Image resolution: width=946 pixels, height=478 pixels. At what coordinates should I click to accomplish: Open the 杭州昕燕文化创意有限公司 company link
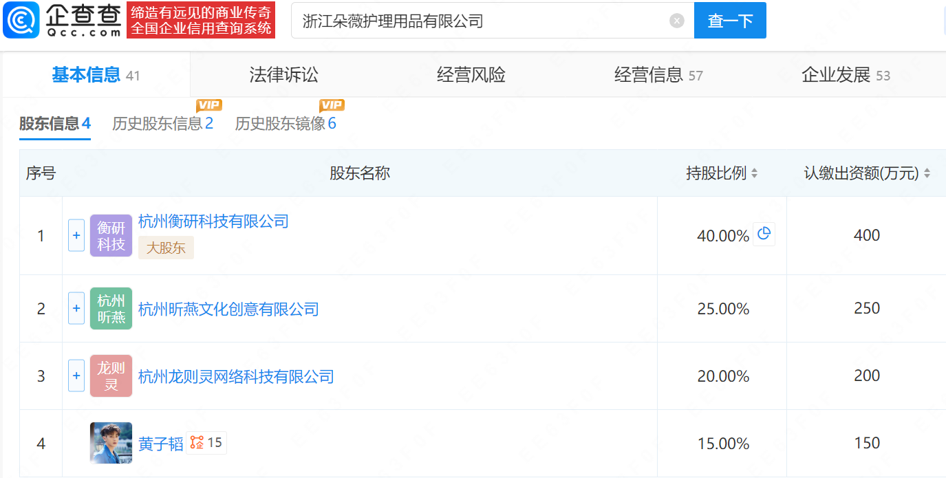tap(228, 309)
